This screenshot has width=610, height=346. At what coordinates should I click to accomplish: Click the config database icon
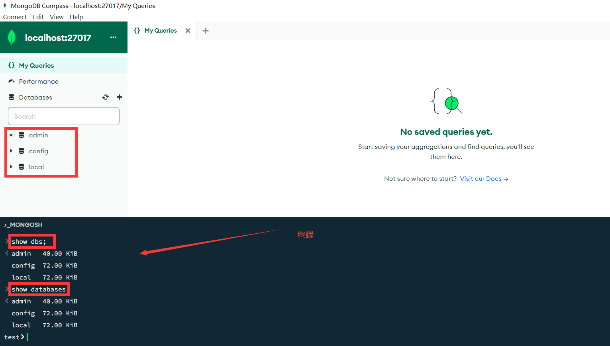coord(22,151)
